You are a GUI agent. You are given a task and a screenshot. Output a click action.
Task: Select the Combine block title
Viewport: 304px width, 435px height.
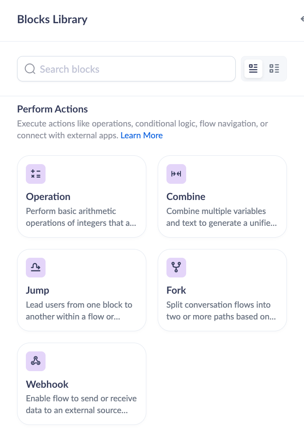(x=186, y=196)
